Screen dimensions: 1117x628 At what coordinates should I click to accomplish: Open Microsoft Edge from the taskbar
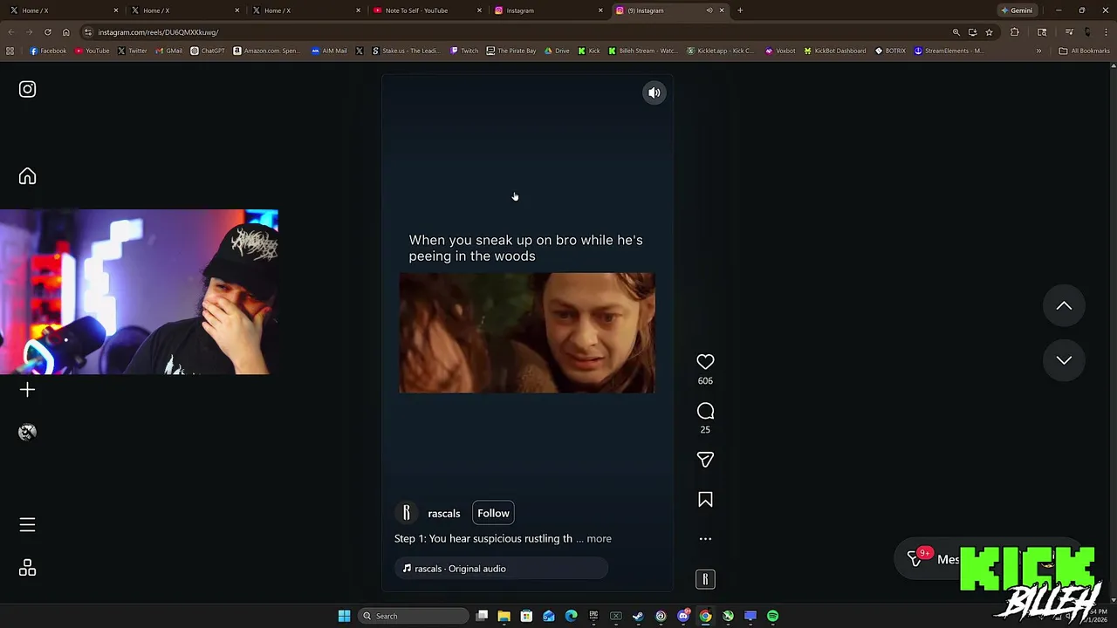pyautogui.click(x=571, y=616)
